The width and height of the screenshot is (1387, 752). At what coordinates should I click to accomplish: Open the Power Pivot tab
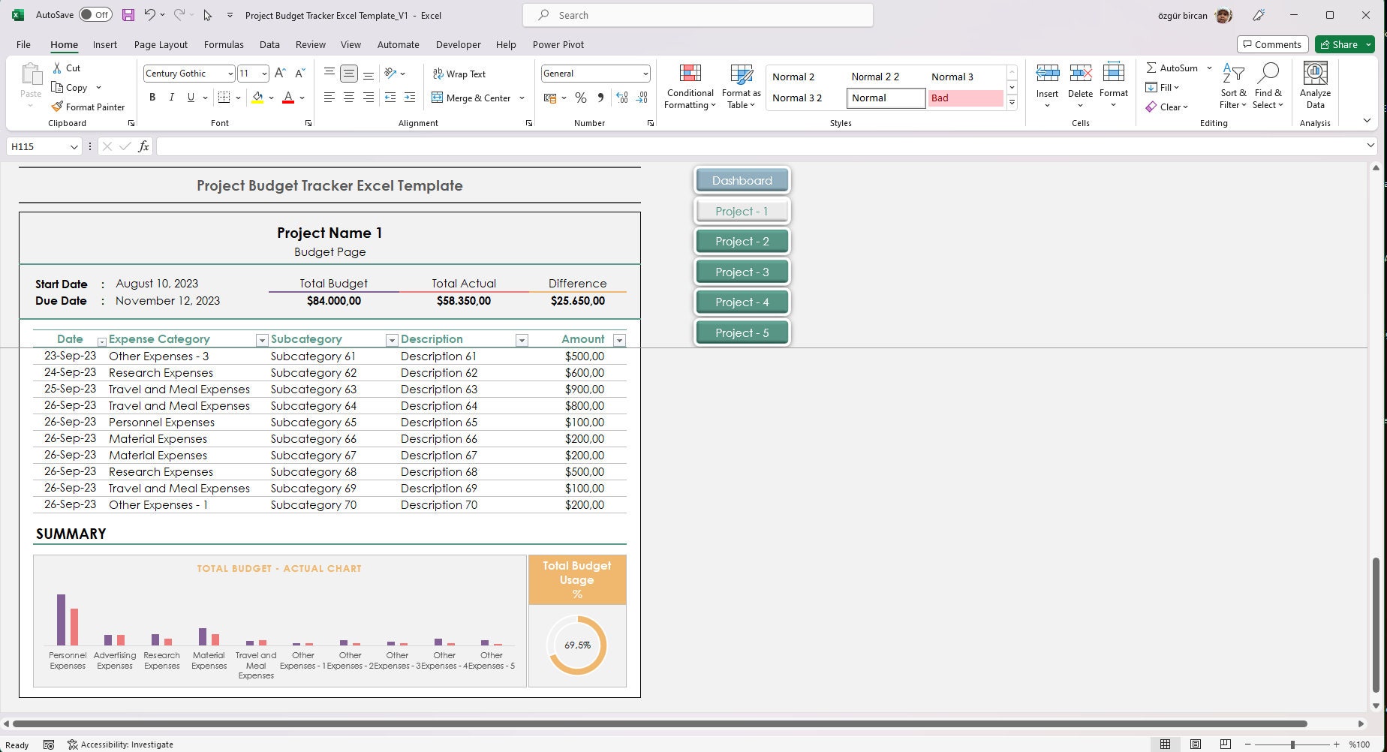click(x=558, y=44)
